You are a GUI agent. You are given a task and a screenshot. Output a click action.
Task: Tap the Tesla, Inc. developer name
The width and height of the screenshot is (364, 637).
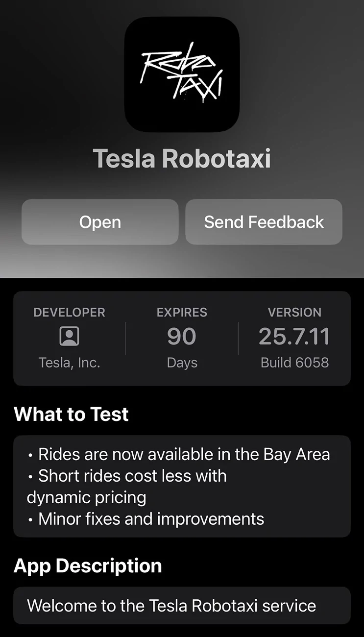click(69, 363)
